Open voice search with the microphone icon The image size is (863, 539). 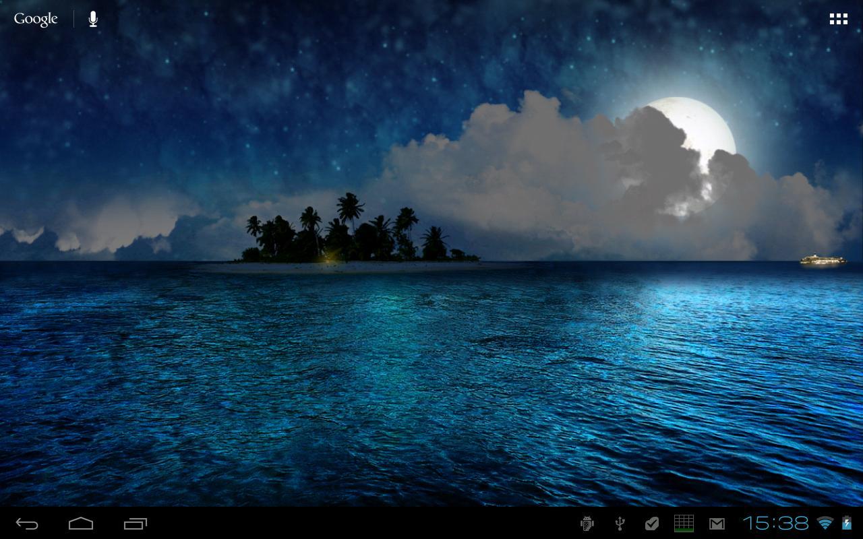click(x=92, y=18)
